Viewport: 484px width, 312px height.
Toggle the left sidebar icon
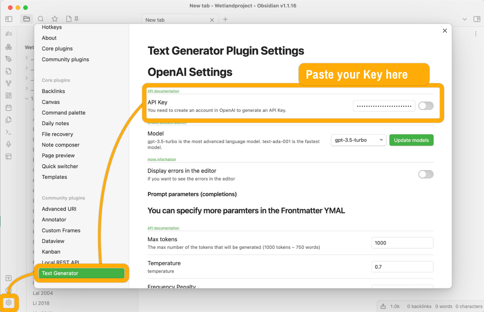9,19
